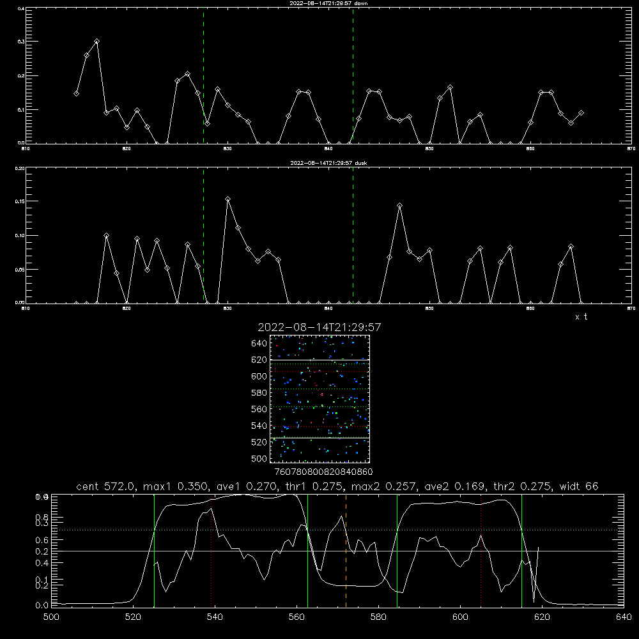The width and height of the screenshot is (639, 639).
Task: Click the white solid line near 525 in scatter image
Action: click(x=320, y=438)
